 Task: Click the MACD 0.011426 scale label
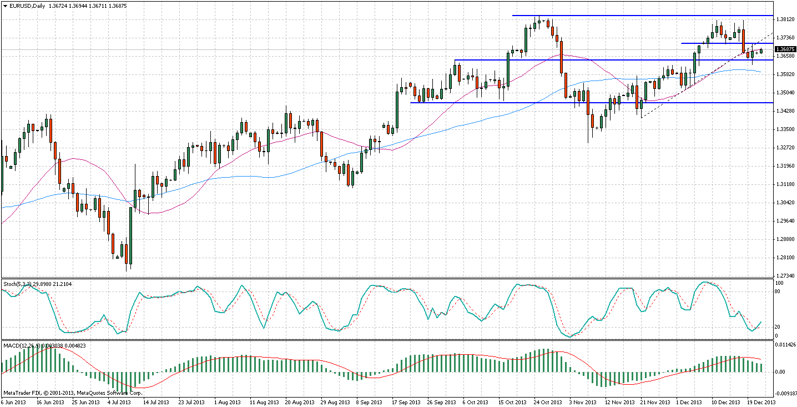pyautogui.click(x=785, y=345)
